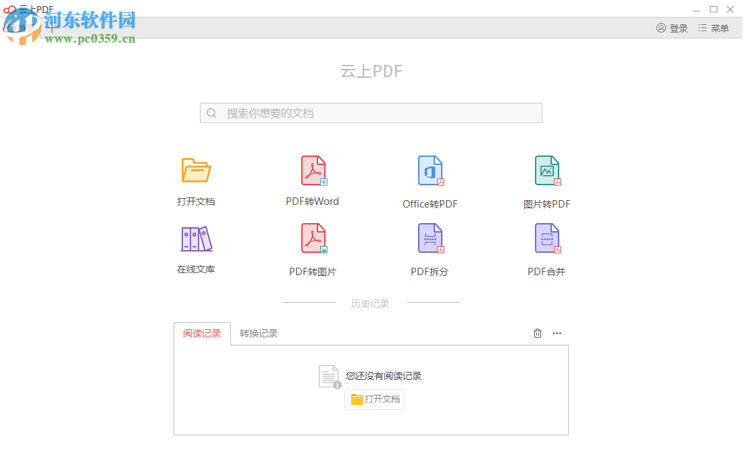Viewport: 743px width, 457px height.
Task: Select the 阅读记录 tab
Action: 201,333
